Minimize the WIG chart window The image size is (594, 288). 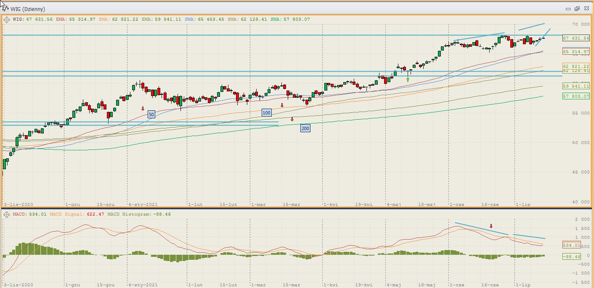pyautogui.click(x=568, y=9)
